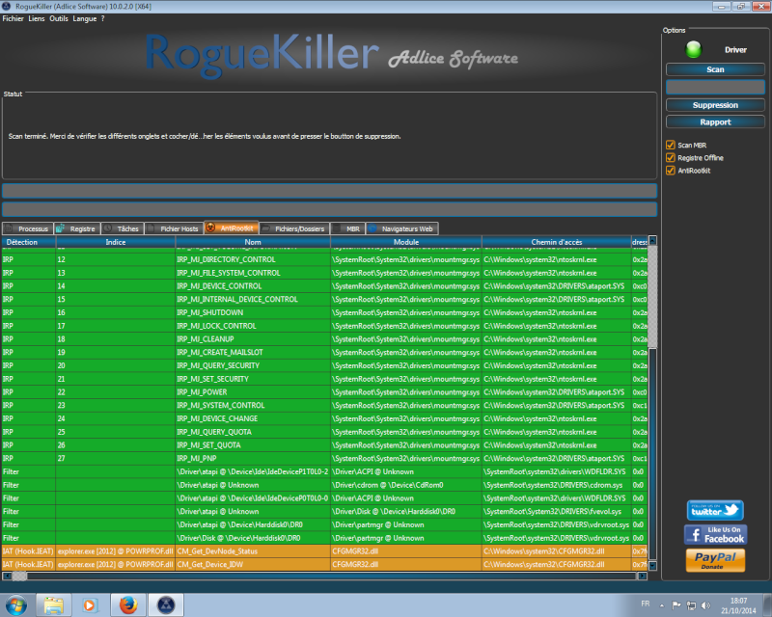Sort by Chemin d'accès column header
Image resolution: width=772 pixels, height=617 pixels.
pyautogui.click(x=557, y=242)
